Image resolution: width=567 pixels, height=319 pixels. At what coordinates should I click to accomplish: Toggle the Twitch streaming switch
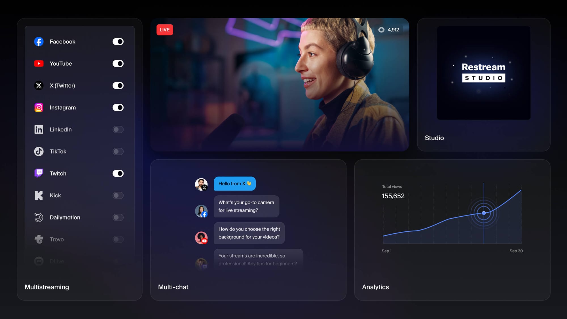(118, 173)
